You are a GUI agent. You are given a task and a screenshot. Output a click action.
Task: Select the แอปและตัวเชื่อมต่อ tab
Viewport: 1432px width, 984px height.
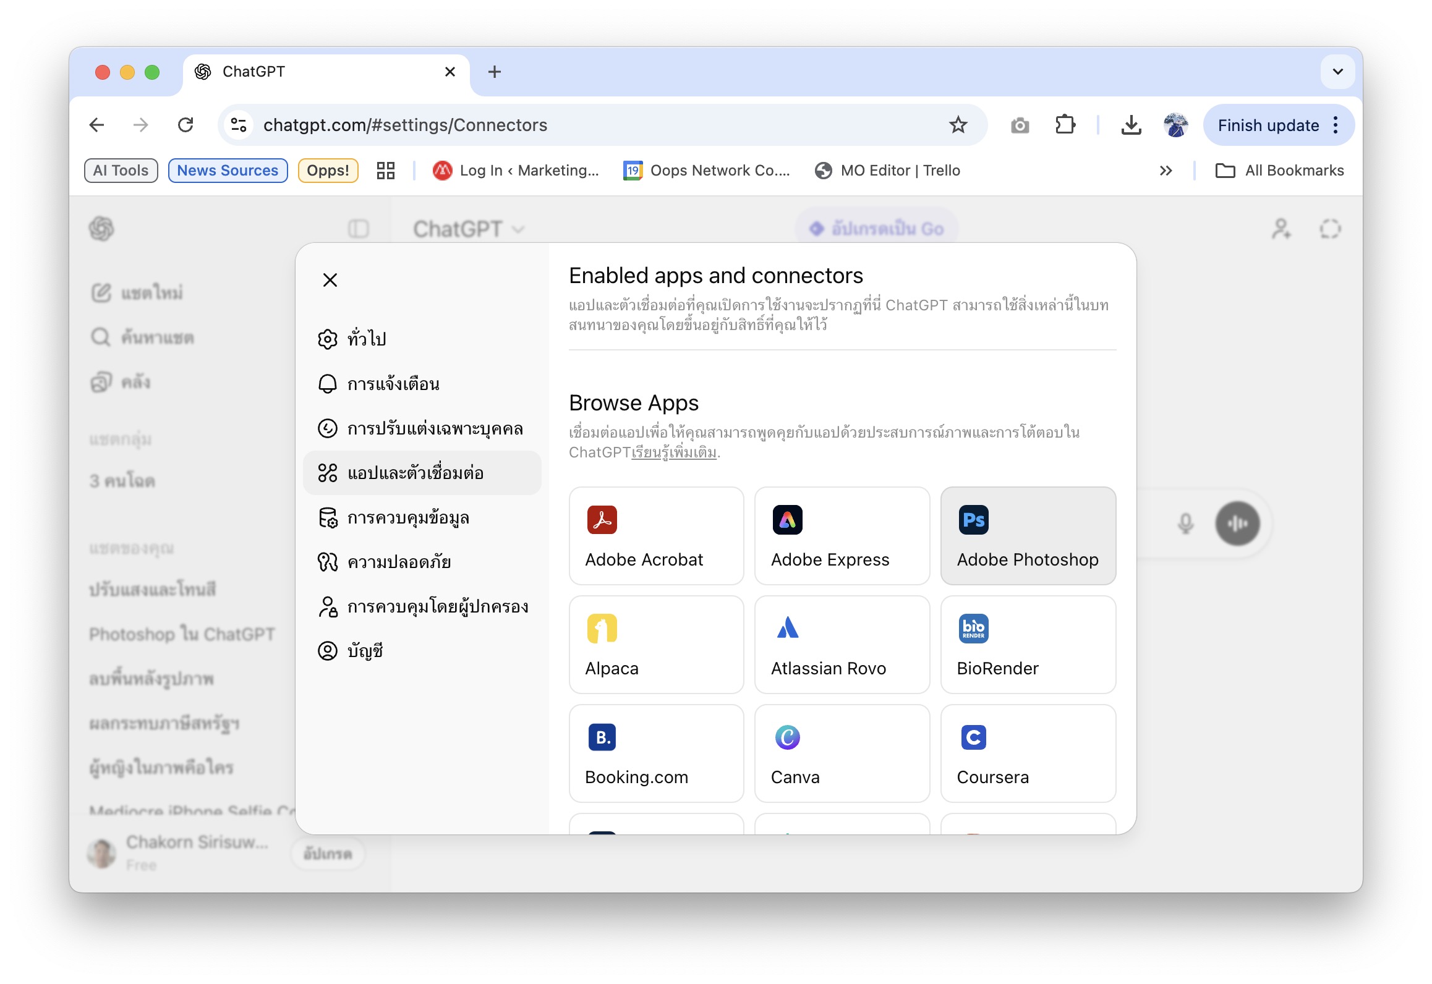422,473
